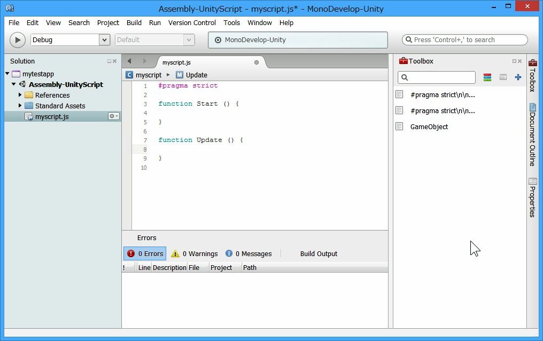This screenshot has width=543, height=341.
Task: Toggle the 0 Messages filter button
Action: [x=249, y=253]
